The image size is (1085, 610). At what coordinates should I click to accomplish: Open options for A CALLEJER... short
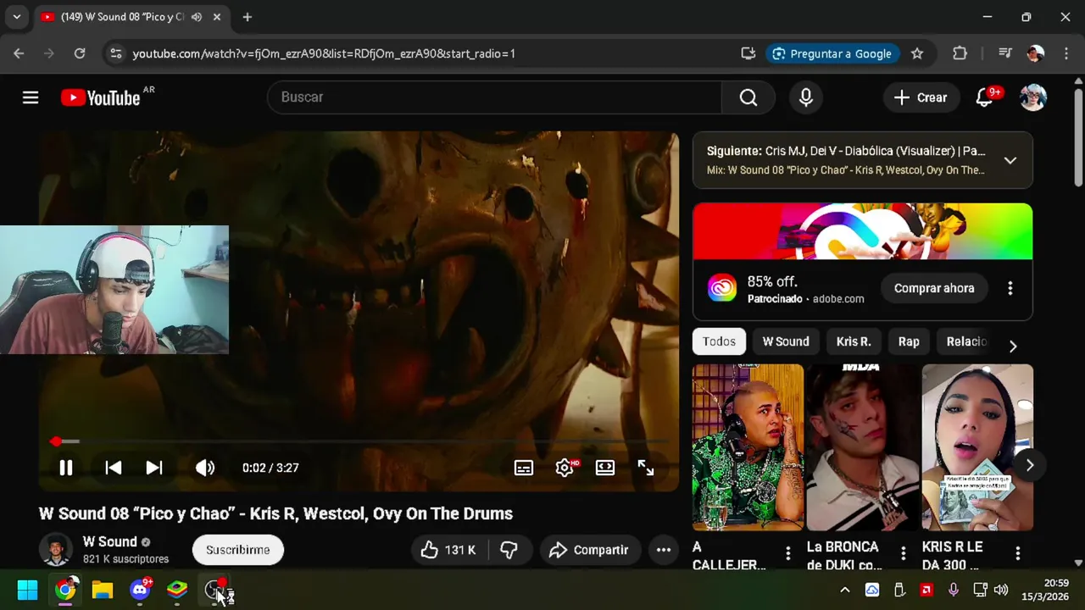click(787, 553)
